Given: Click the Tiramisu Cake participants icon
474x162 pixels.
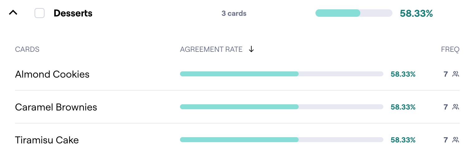Looking at the screenshot, I should click(x=456, y=140).
